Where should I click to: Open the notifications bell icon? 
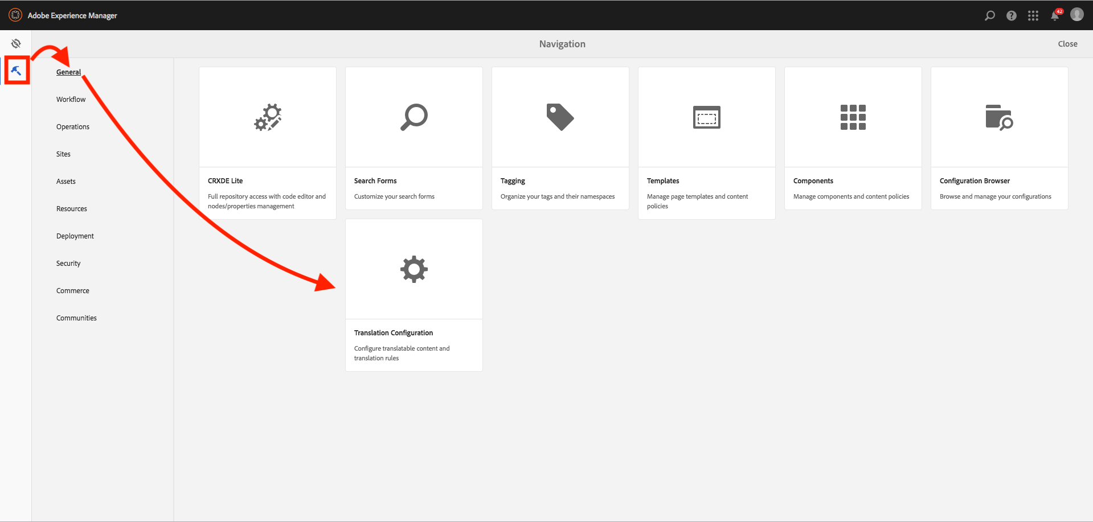tap(1055, 15)
